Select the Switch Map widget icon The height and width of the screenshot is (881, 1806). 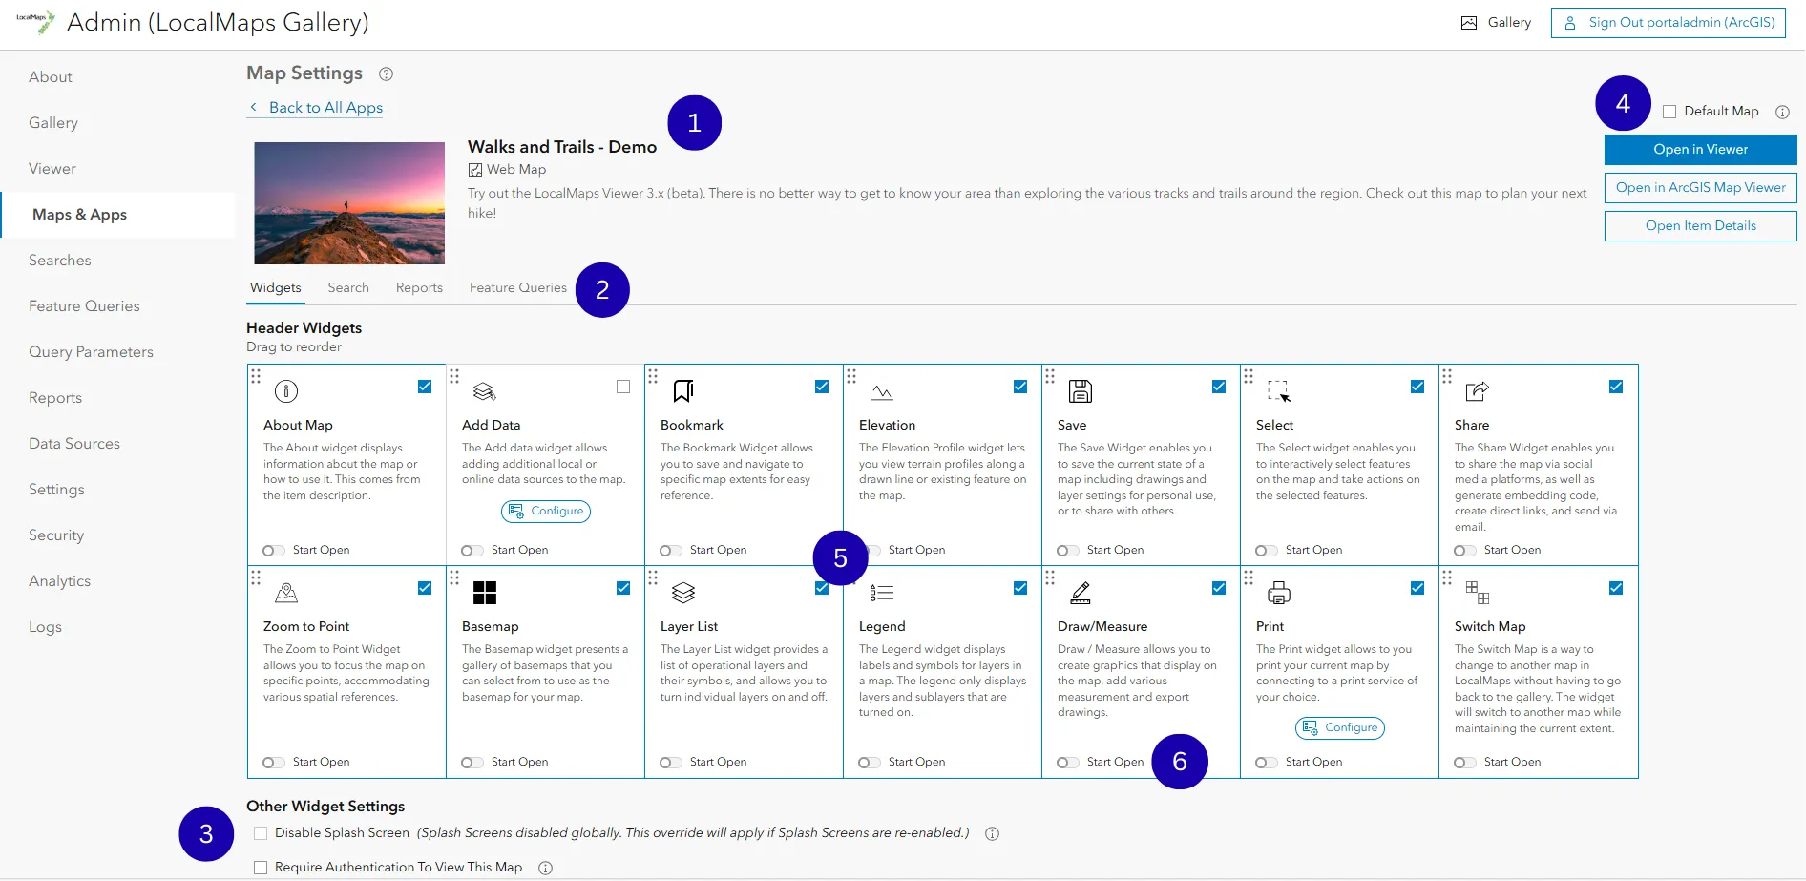(x=1479, y=592)
